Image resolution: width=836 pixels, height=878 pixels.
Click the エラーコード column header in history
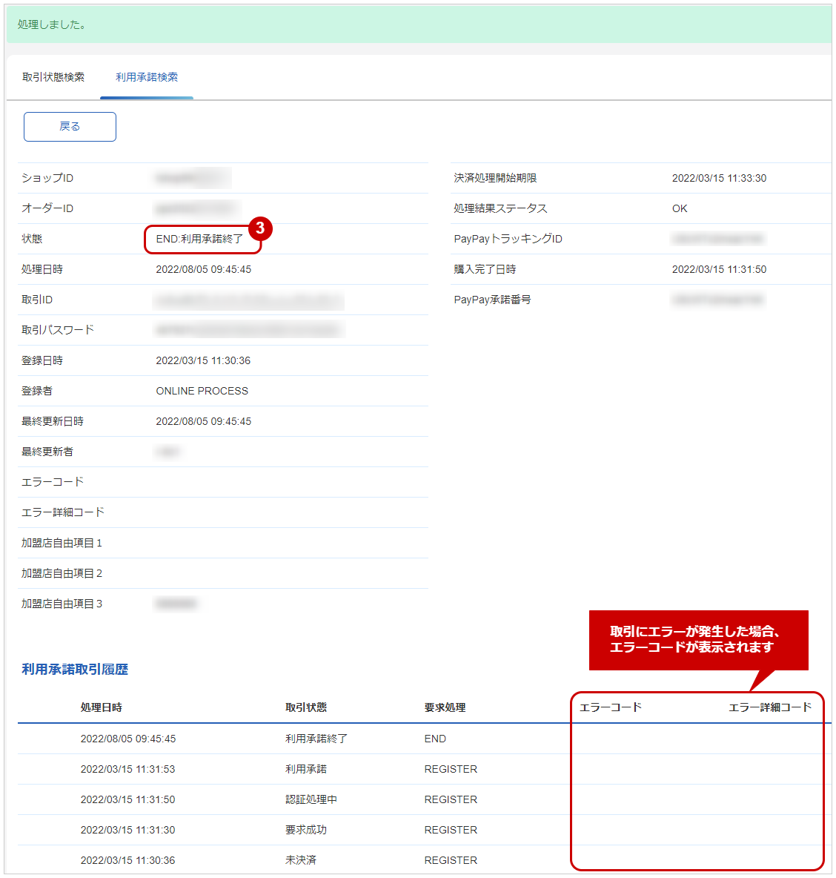611,707
